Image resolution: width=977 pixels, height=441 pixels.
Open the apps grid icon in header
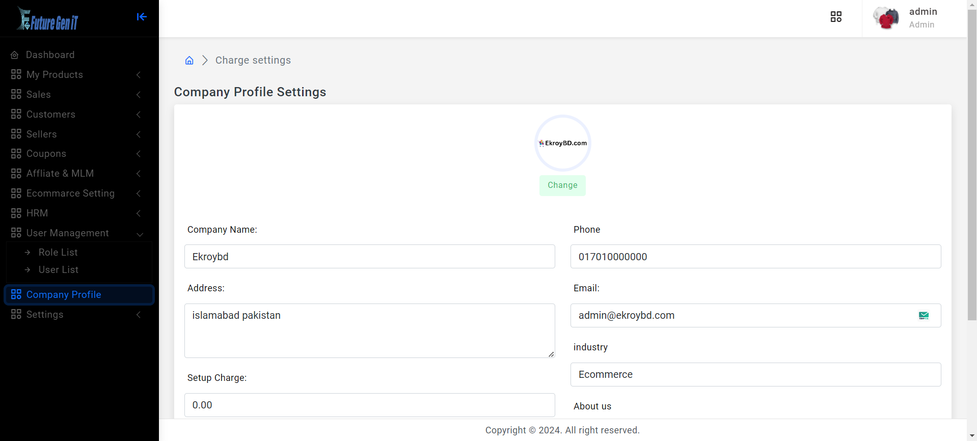click(x=836, y=17)
